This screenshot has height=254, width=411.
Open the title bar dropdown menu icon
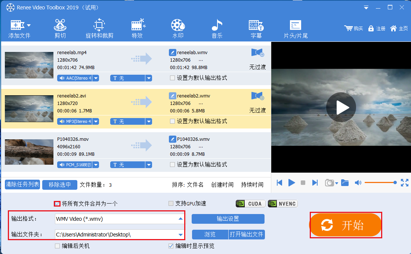(x=366, y=7)
